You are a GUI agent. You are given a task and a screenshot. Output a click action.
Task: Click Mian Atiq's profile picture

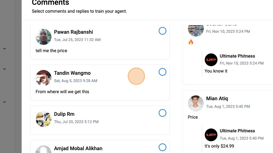[x=196, y=103]
